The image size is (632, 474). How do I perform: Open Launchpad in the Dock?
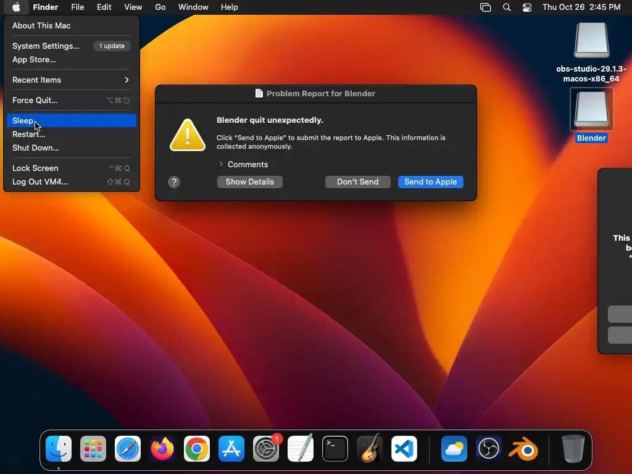[93, 449]
